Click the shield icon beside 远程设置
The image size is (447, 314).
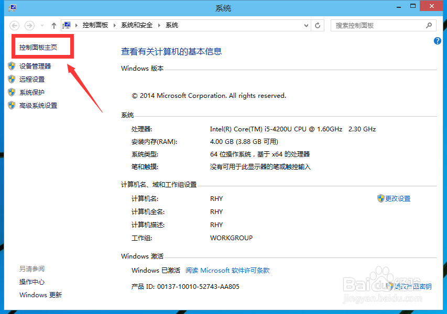[12, 79]
